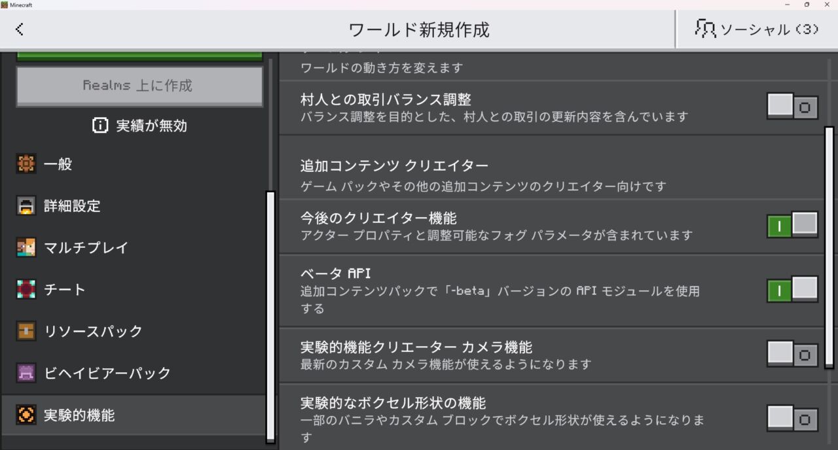Select the リソースパック chest icon
The height and width of the screenshot is (450, 838).
[26, 331]
